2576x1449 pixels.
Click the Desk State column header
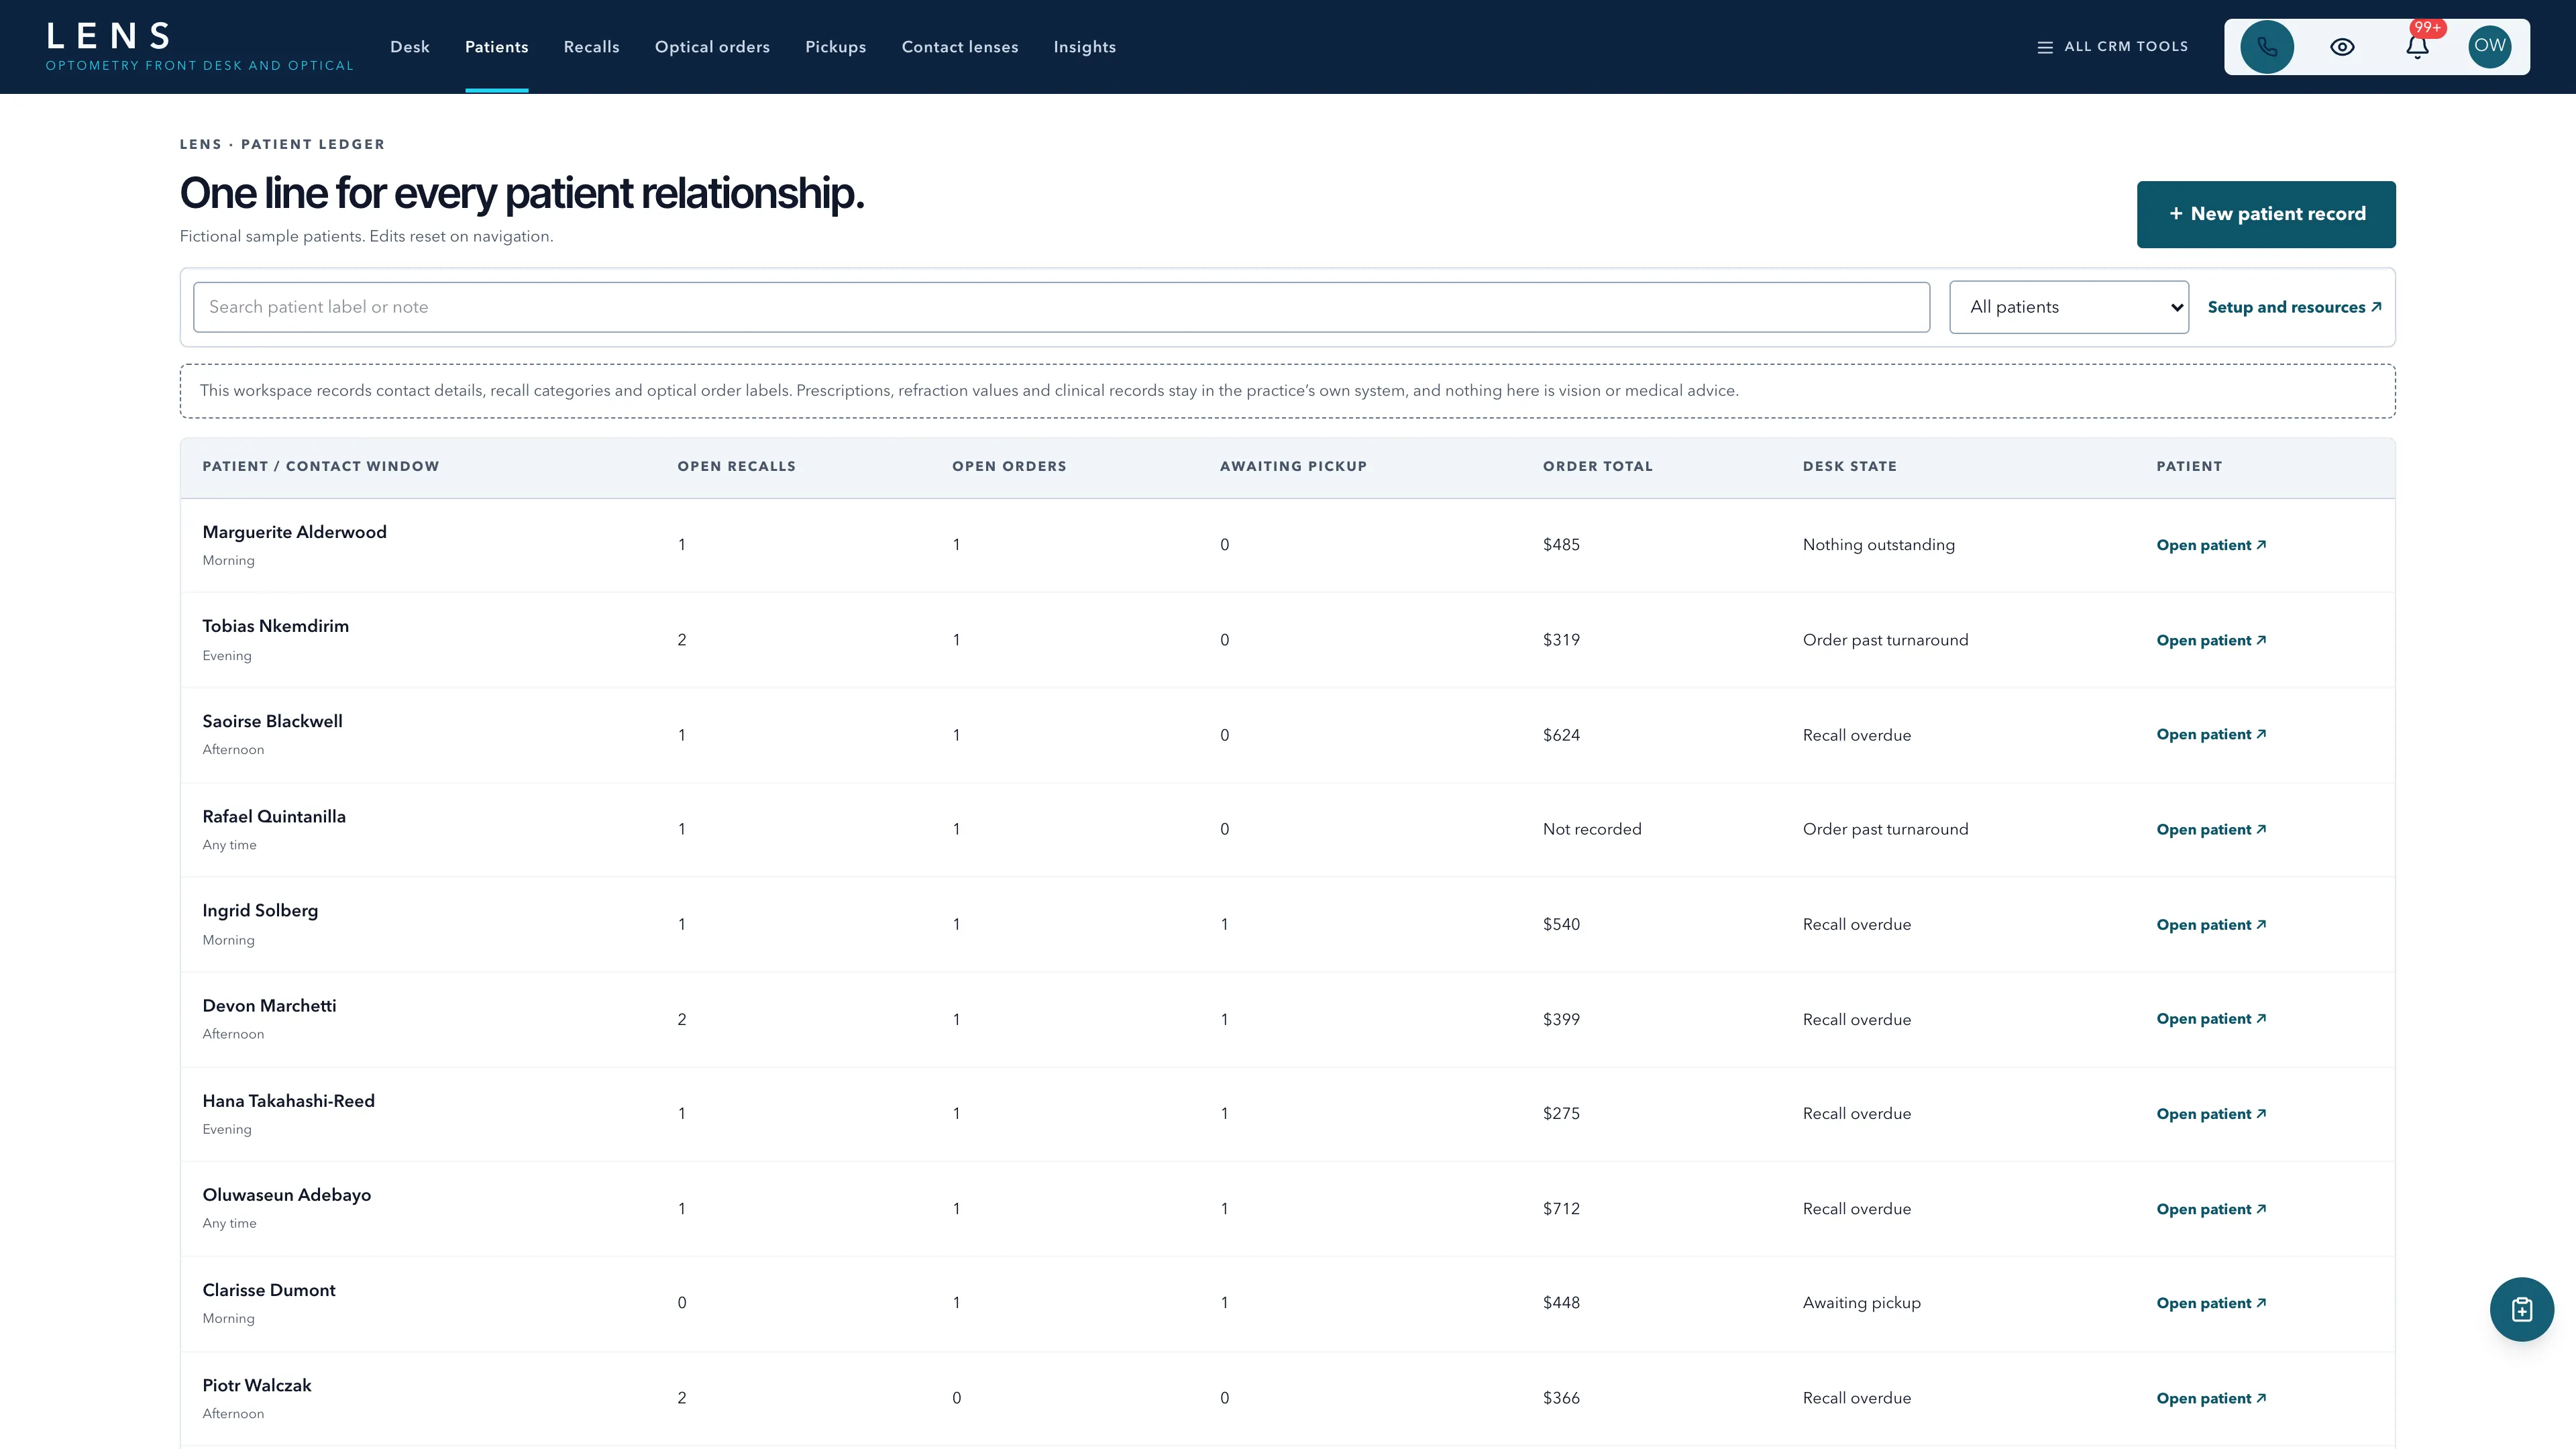(x=1849, y=466)
